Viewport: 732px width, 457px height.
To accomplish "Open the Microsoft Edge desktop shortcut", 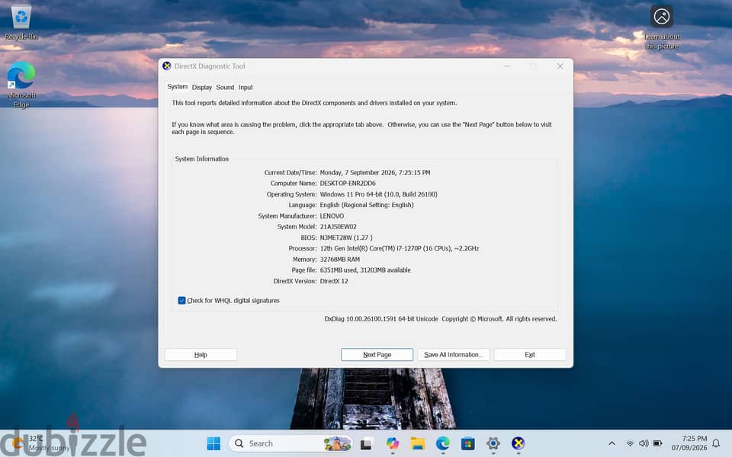I will coord(21,85).
